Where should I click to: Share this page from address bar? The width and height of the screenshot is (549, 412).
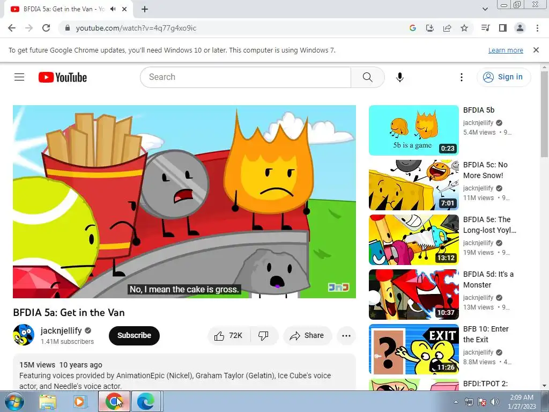447,28
